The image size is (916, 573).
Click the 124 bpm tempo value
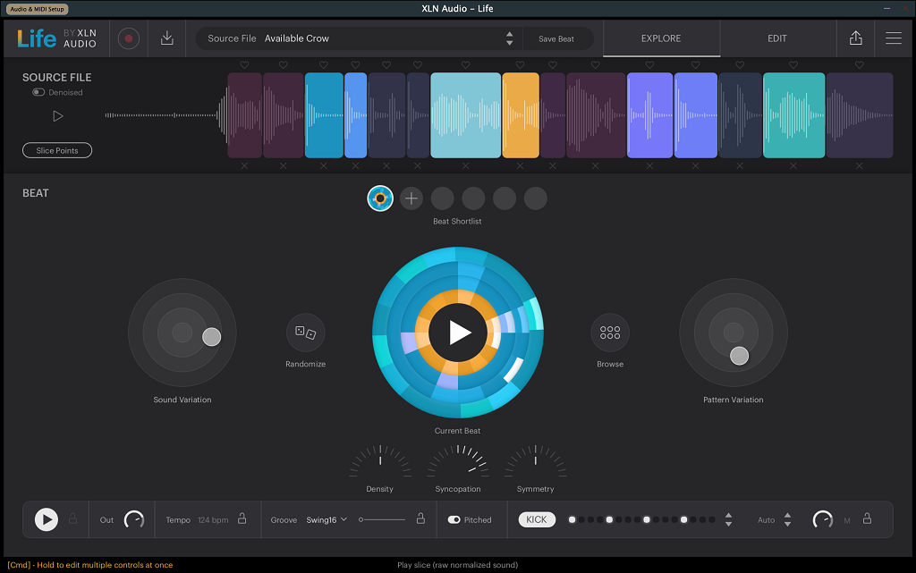tap(213, 520)
